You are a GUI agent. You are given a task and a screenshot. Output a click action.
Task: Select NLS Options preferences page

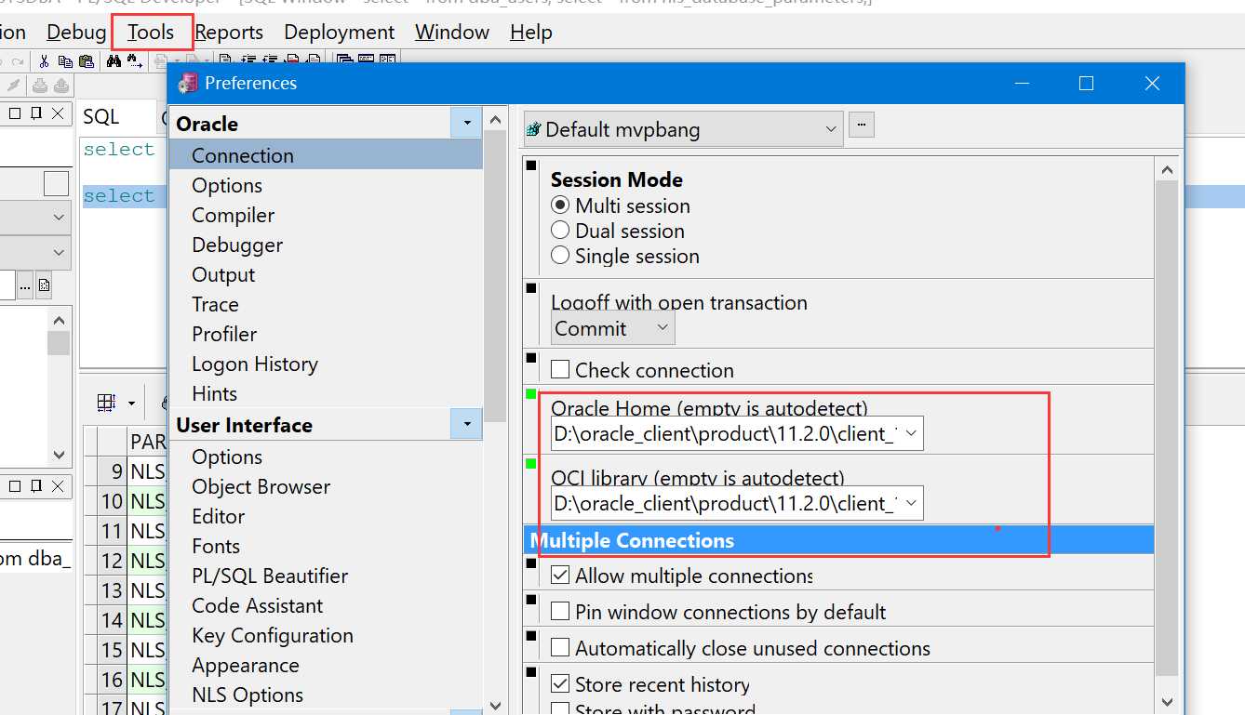tap(248, 695)
